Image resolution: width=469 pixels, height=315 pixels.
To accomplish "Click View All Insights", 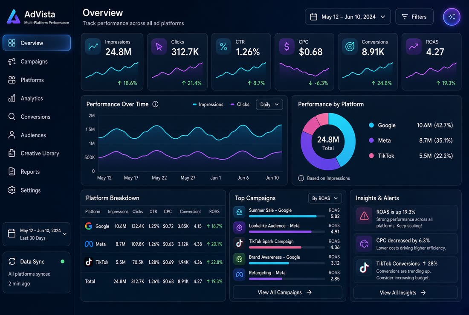I will [405, 292].
